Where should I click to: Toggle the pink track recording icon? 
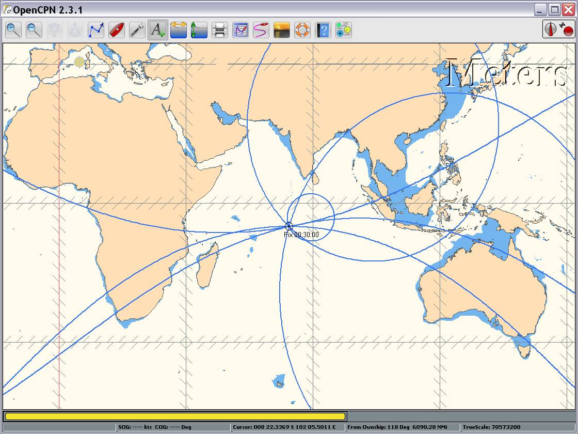click(x=261, y=30)
